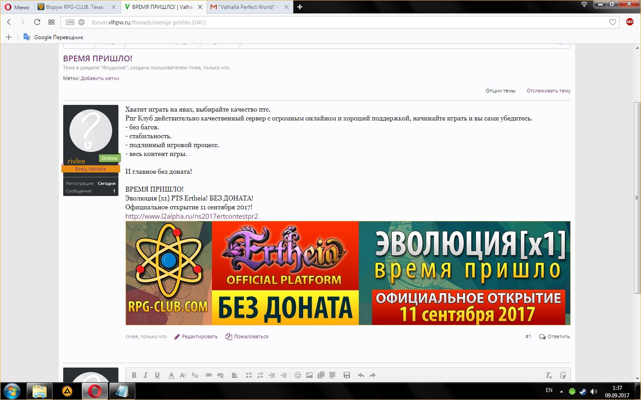Click the outdent icon

coord(272,375)
